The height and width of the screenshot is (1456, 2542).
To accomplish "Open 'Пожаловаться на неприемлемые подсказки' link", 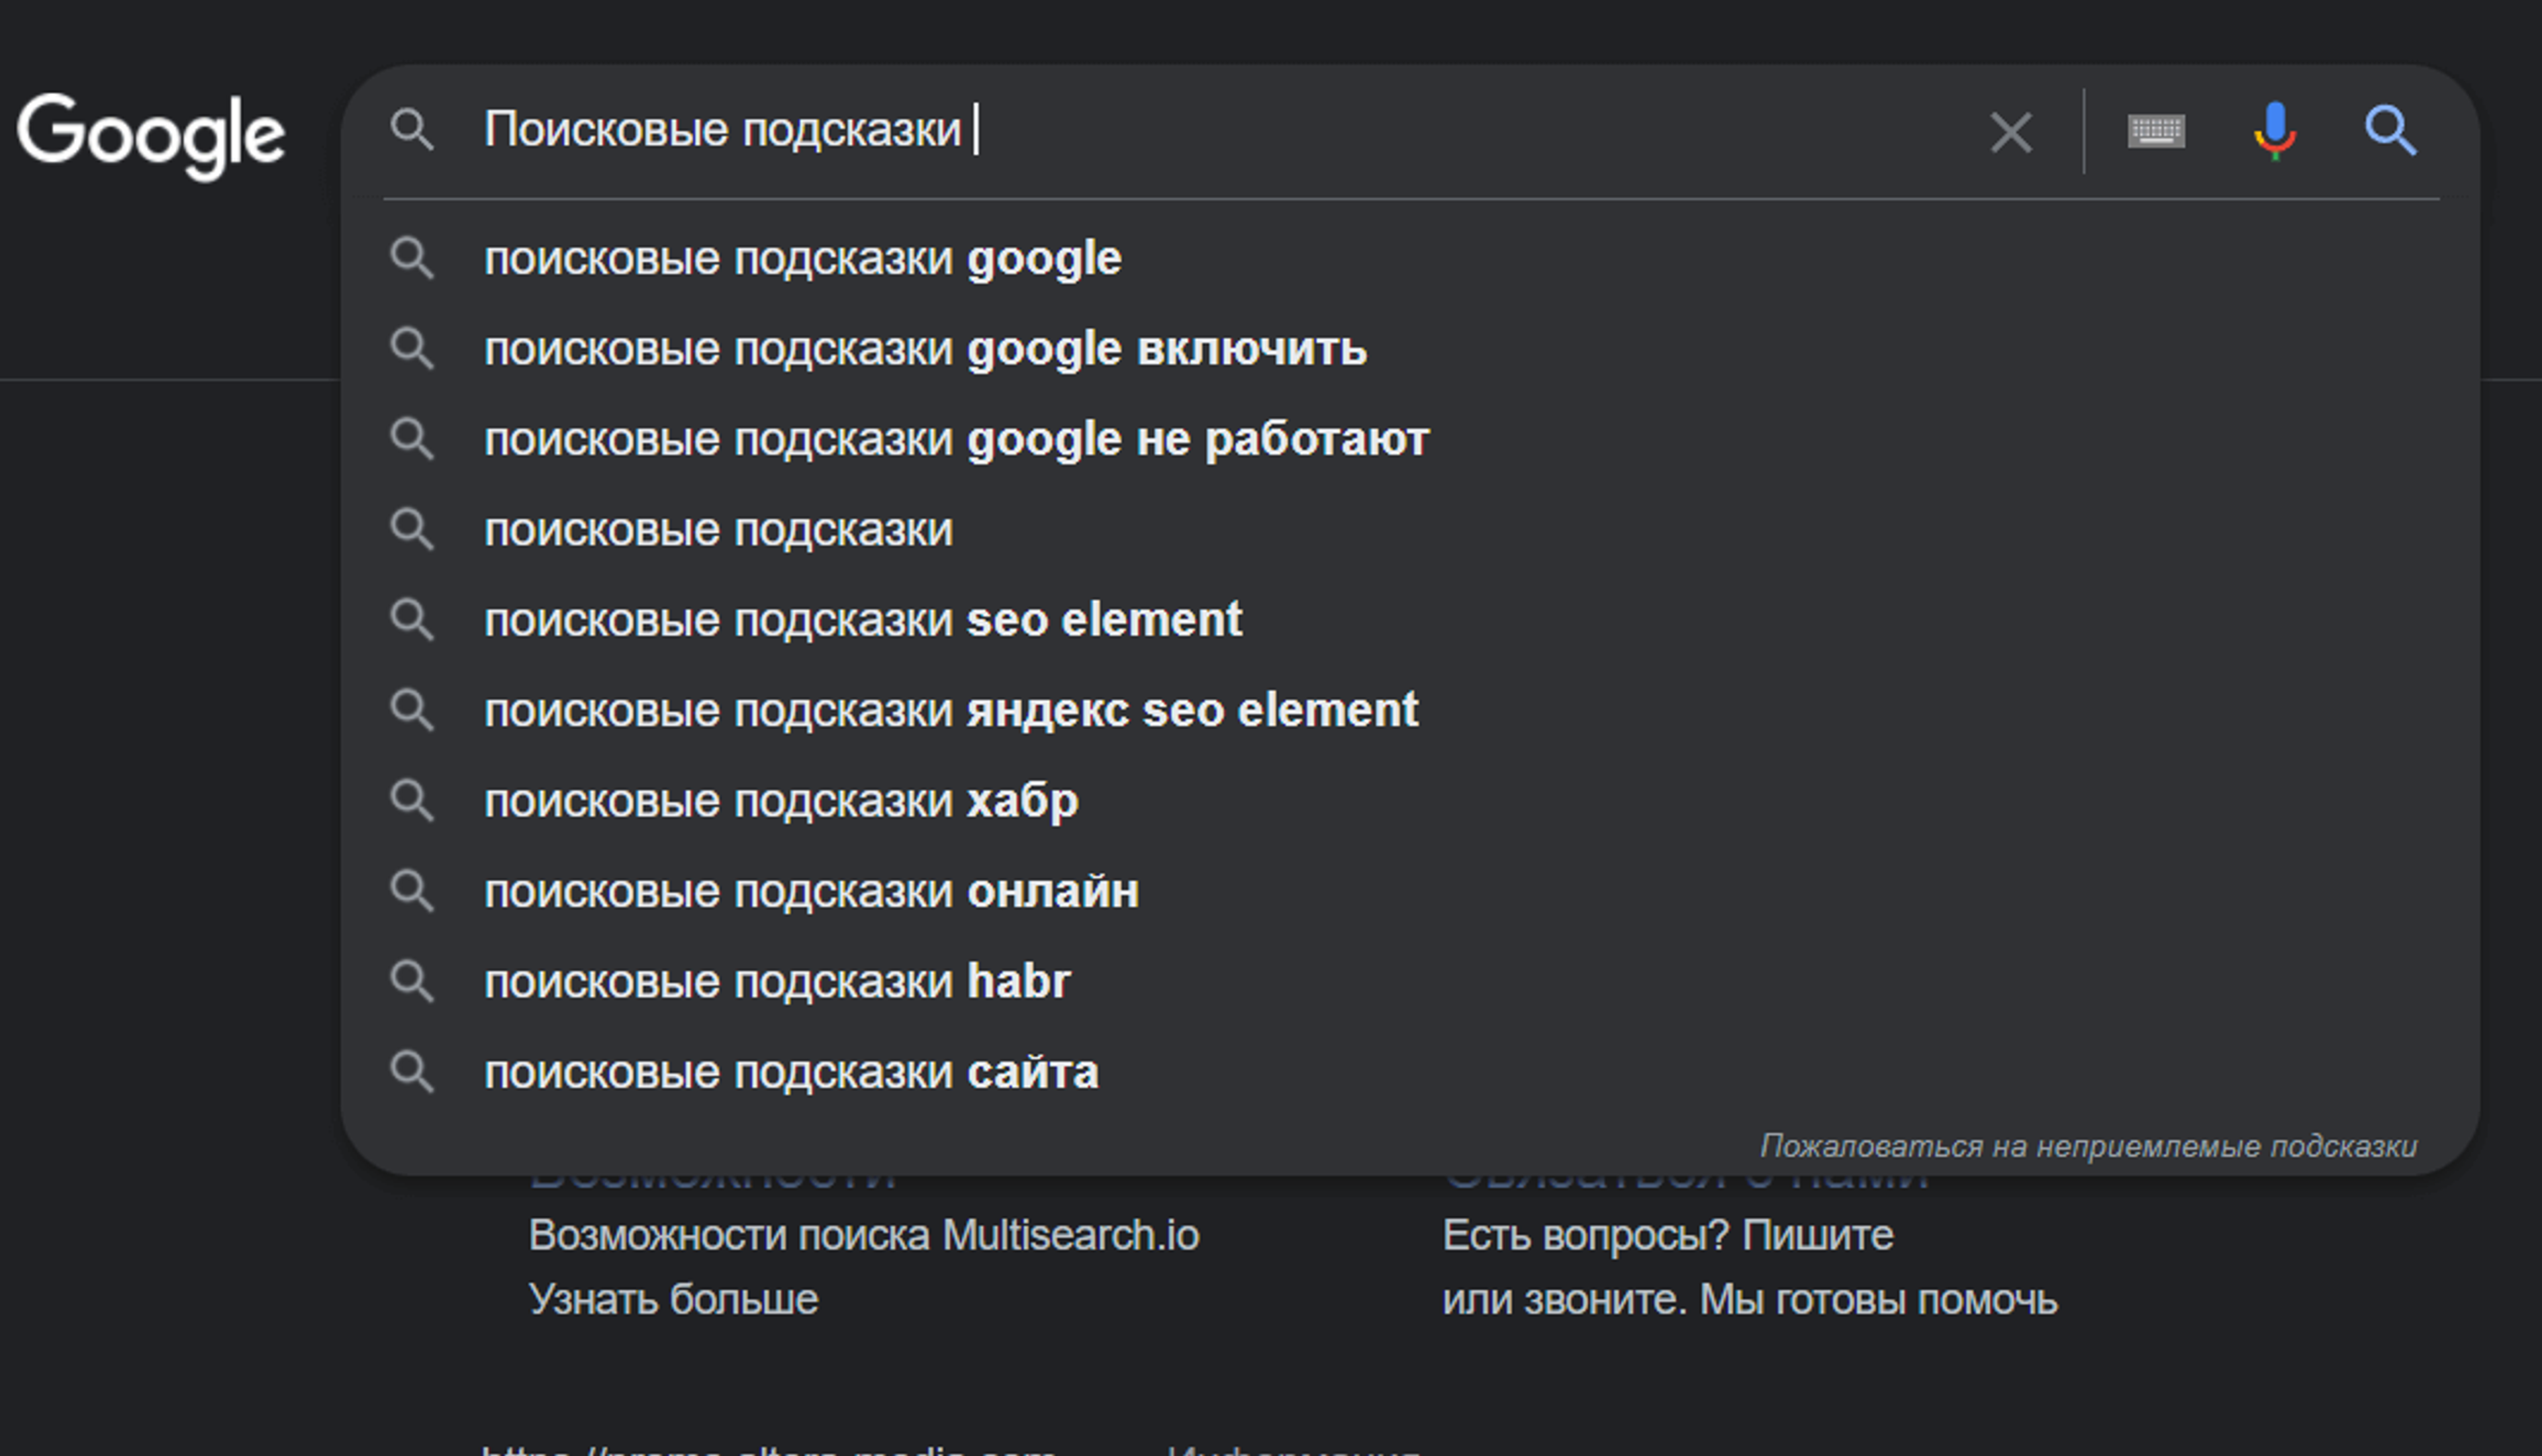I will (2087, 1146).
